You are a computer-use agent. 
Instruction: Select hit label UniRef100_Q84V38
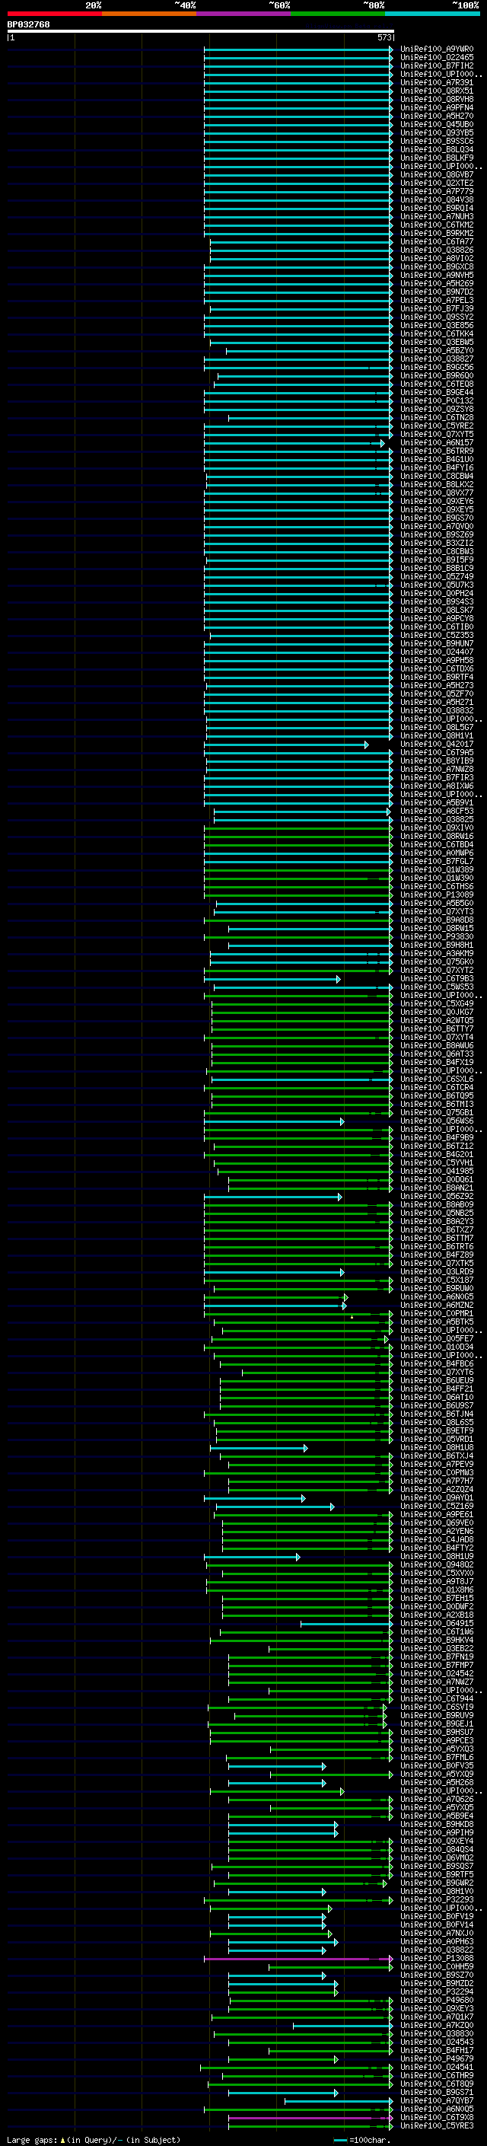pyautogui.click(x=436, y=200)
